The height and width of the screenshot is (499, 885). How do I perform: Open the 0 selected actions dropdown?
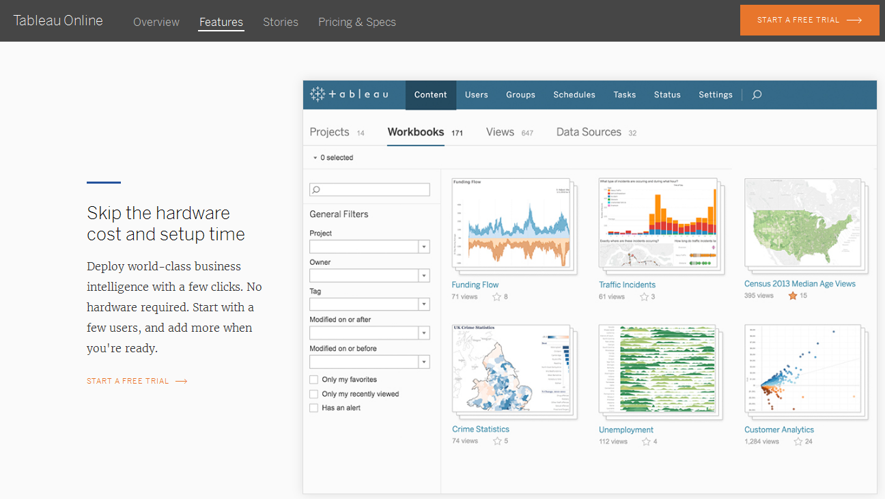point(333,158)
